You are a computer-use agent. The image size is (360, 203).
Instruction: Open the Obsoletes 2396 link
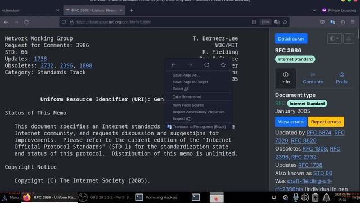click(x=66, y=65)
